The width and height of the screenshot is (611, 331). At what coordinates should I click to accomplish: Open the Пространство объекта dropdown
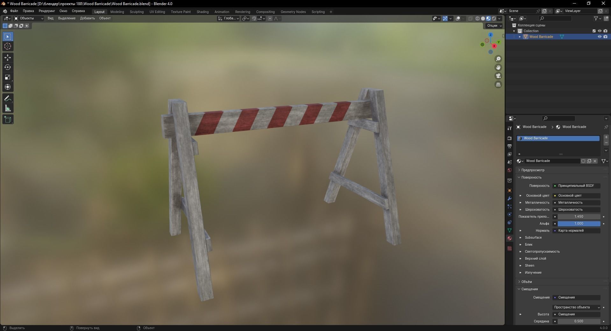point(577,307)
